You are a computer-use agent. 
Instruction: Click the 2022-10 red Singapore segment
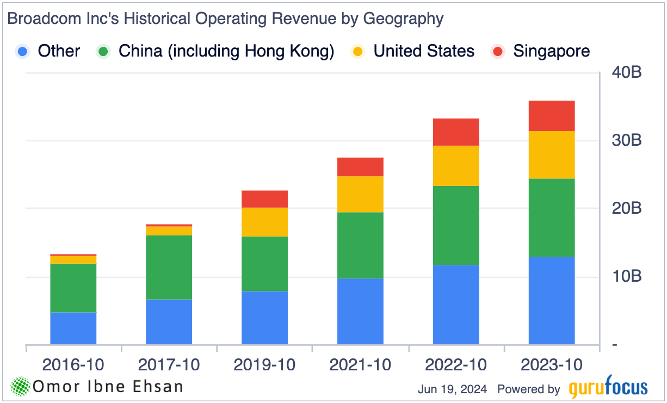(456, 132)
